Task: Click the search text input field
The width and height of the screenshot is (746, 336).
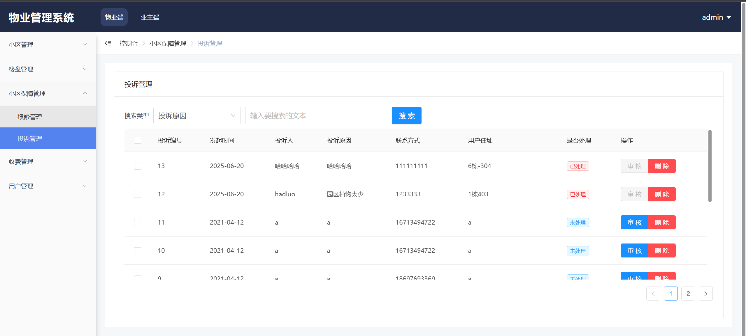Action: [x=318, y=115]
